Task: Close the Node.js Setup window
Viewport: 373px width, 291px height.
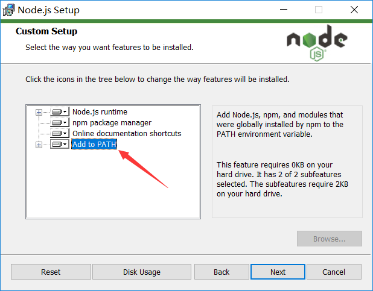Action: click(354, 10)
